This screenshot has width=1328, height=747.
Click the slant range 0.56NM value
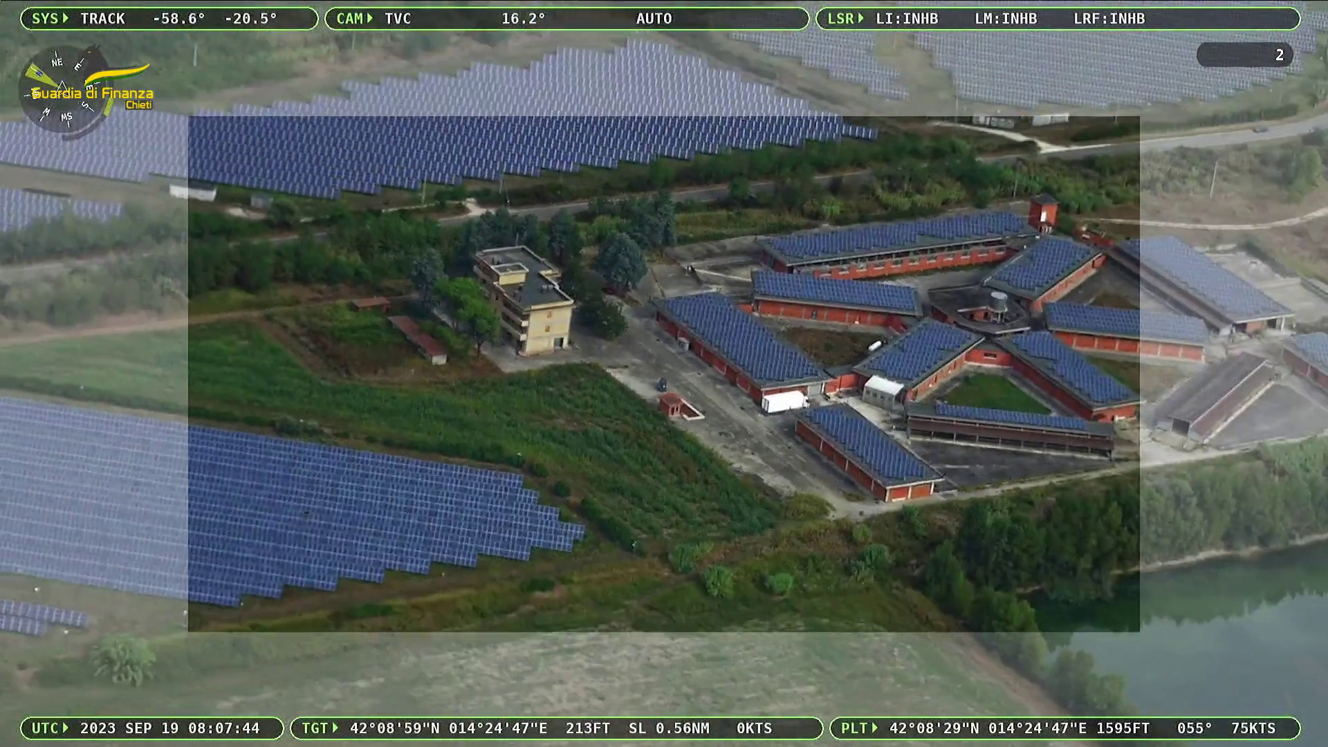(681, 728)
